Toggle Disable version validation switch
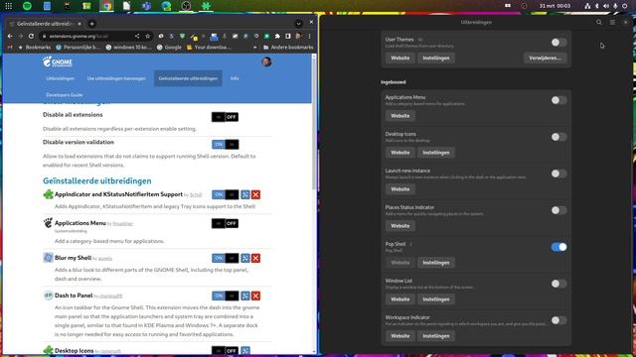This screenshot has width=636, height=357. [226, 145]
